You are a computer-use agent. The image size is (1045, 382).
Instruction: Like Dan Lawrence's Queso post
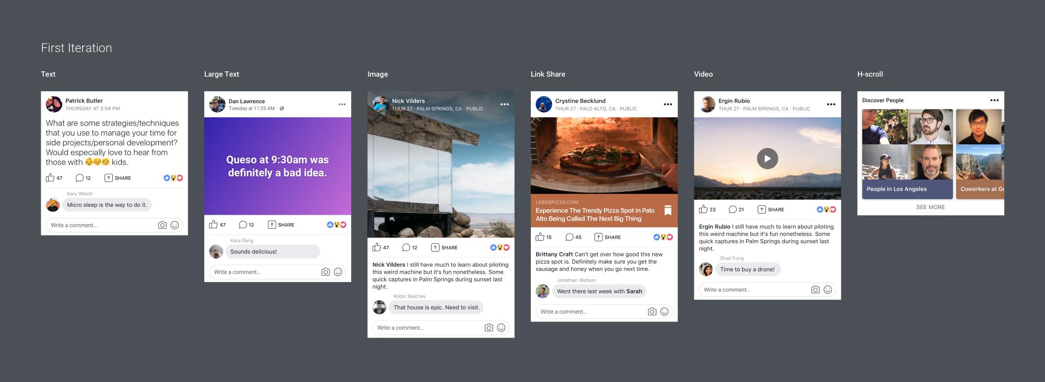[x=213, y=225]
